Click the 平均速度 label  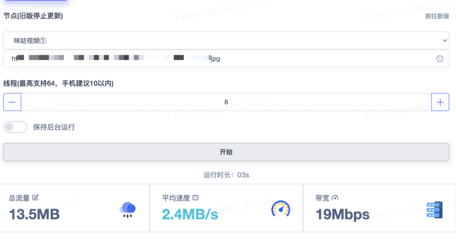pos(176,198)
